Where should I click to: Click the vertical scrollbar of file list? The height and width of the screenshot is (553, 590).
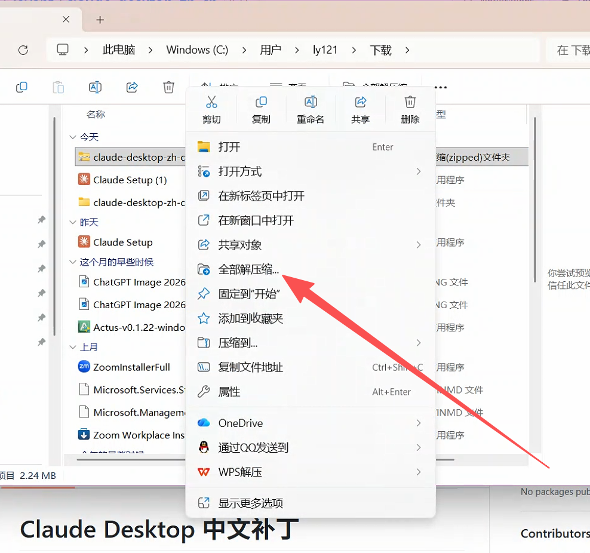pyautogui.click(x=534, y=199)
